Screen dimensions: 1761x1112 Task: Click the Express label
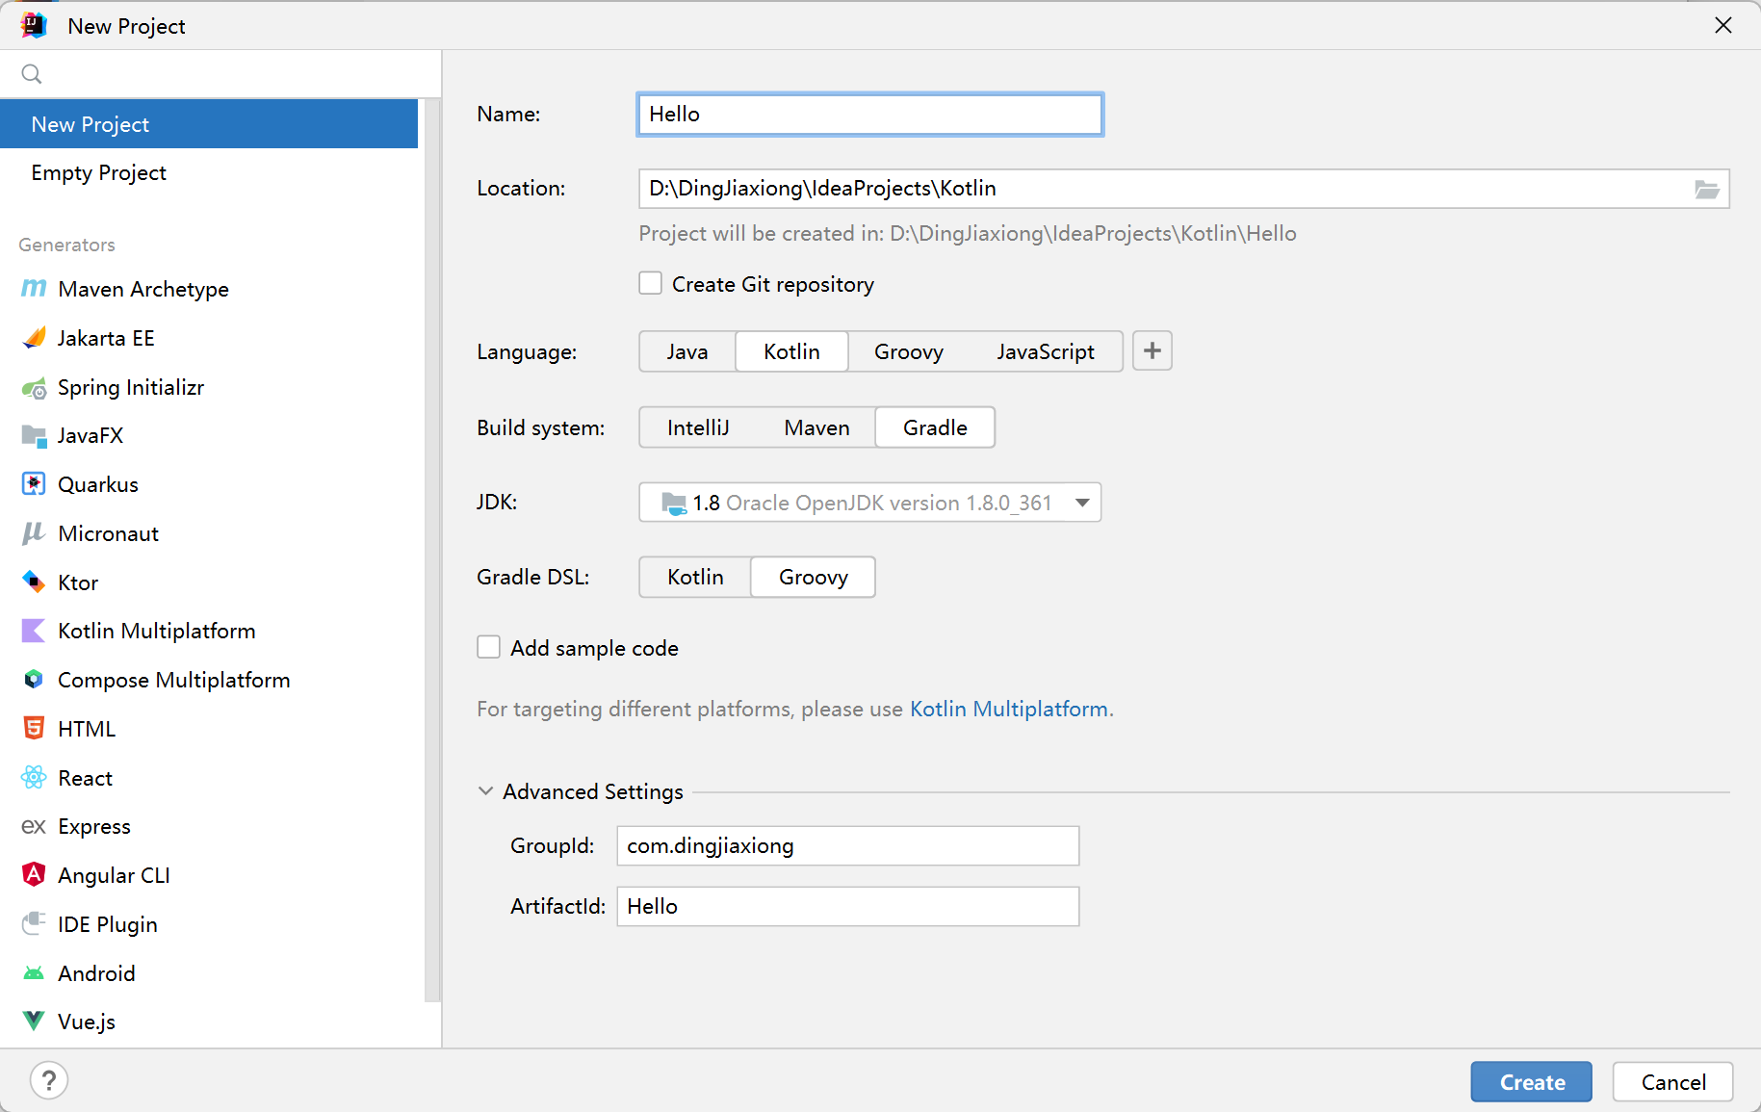coord(94,826)
